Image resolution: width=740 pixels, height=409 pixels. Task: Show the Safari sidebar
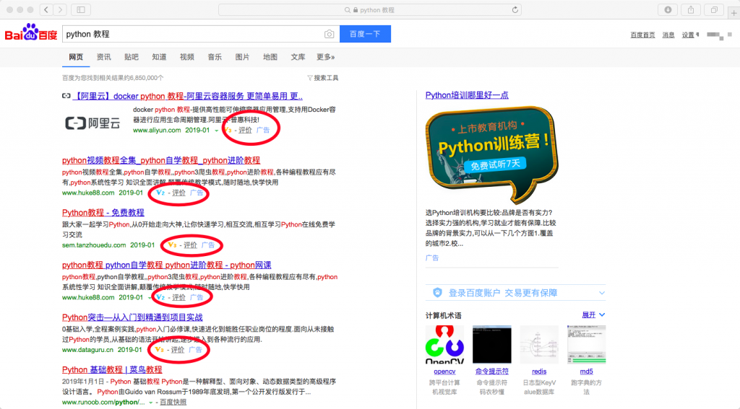click(x=79, y=9)
